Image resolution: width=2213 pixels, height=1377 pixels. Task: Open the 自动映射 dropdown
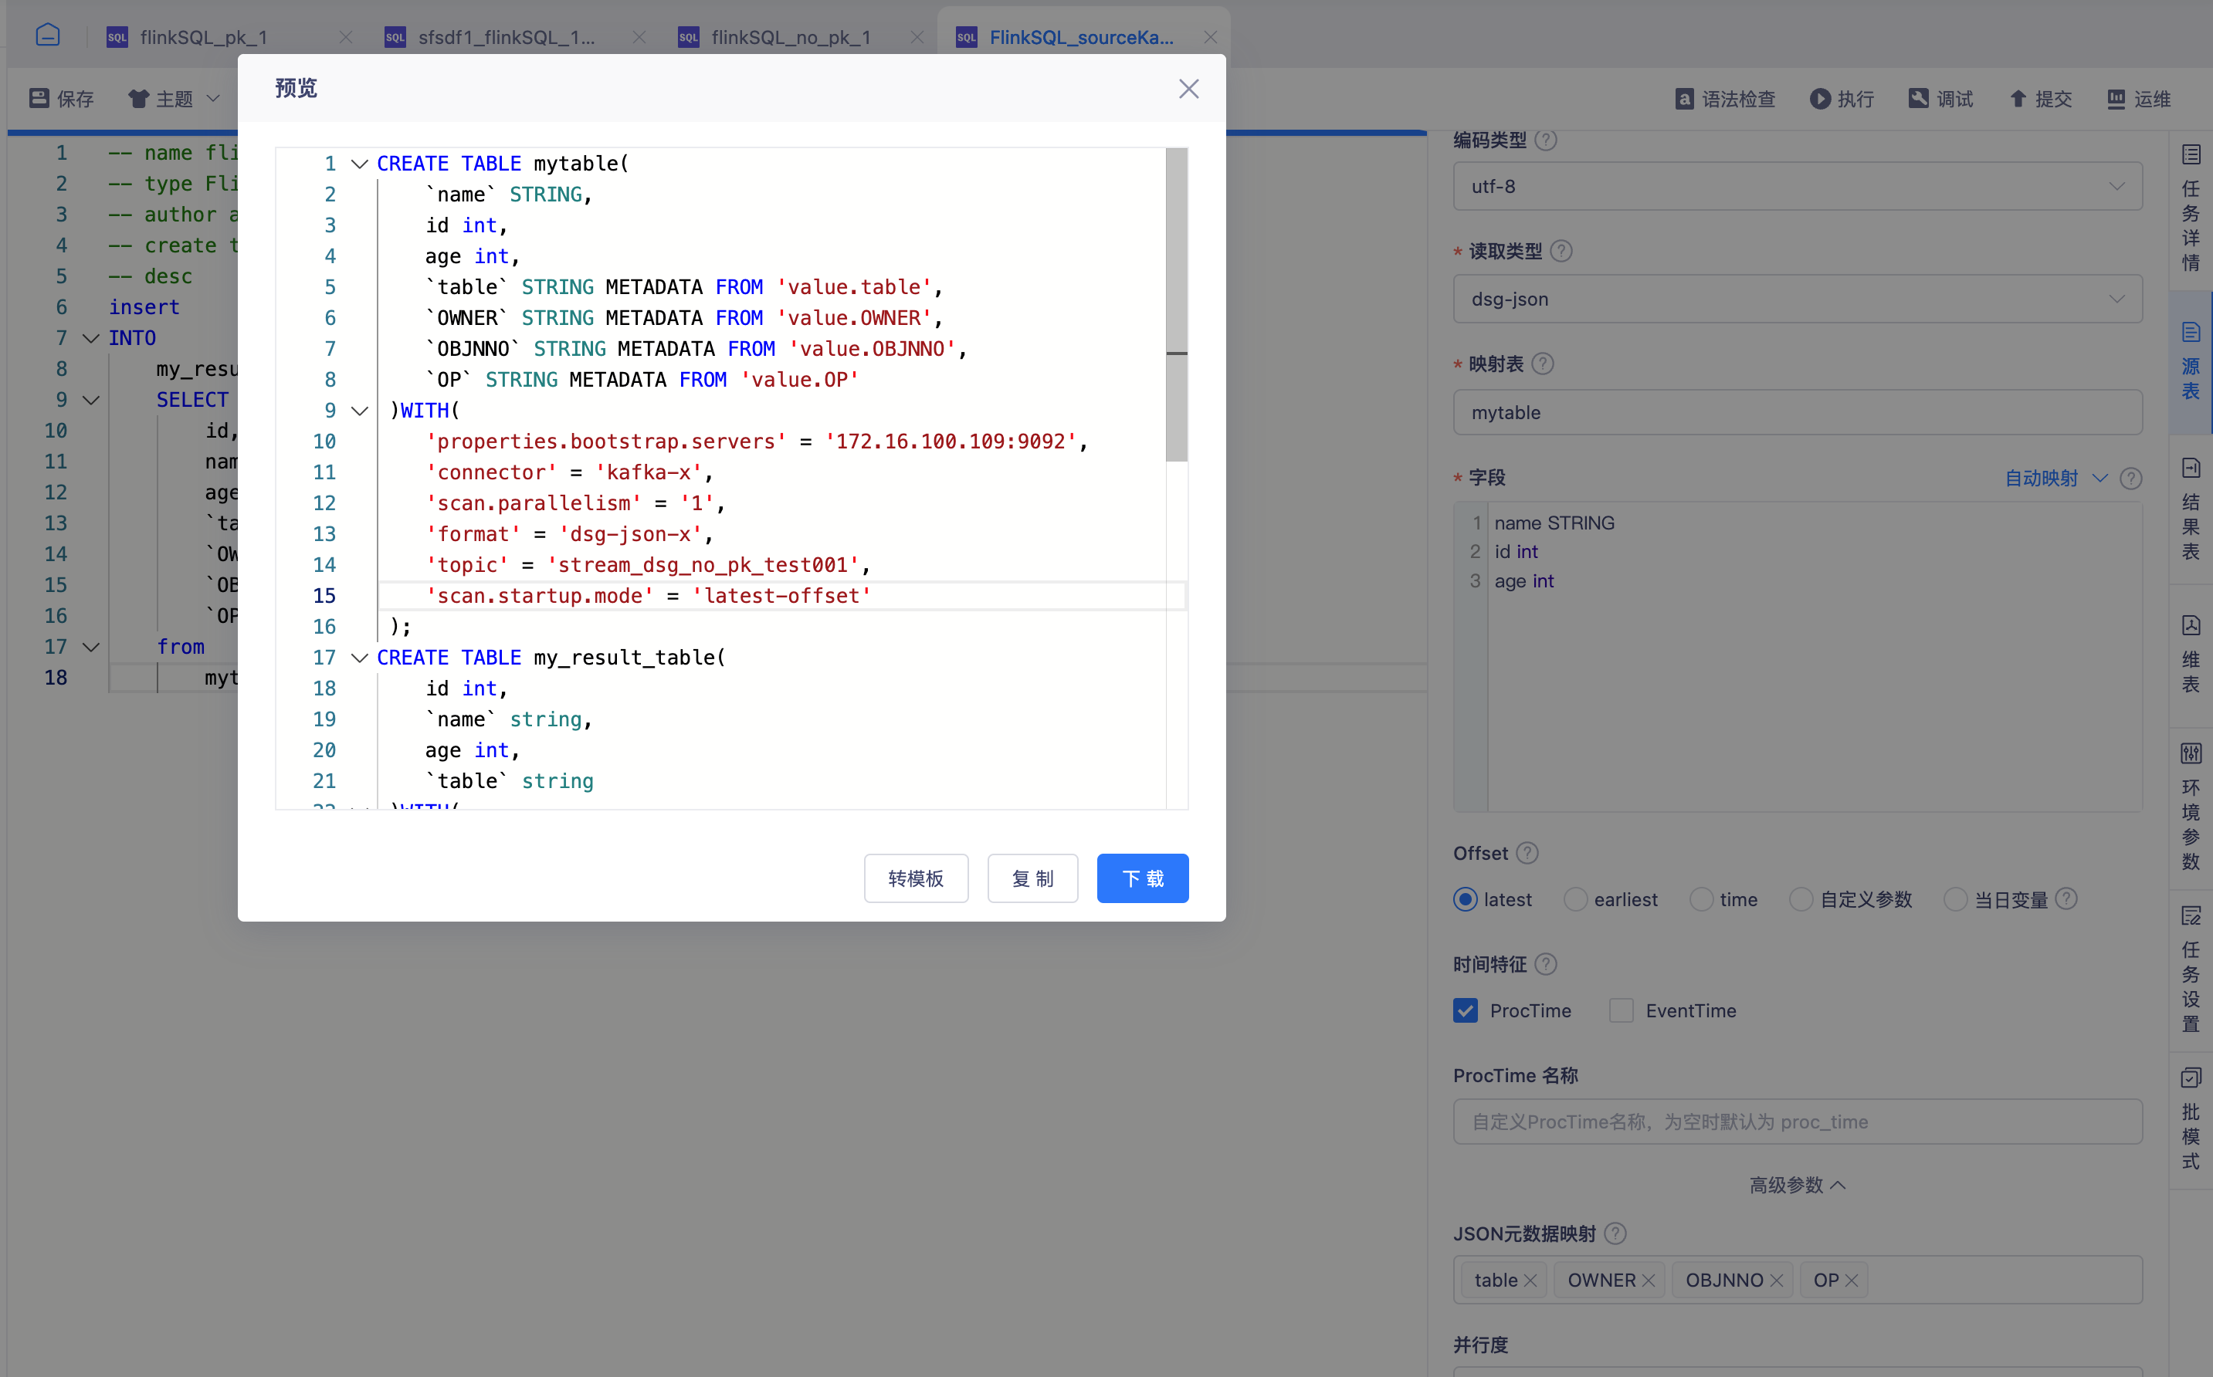2055,478
